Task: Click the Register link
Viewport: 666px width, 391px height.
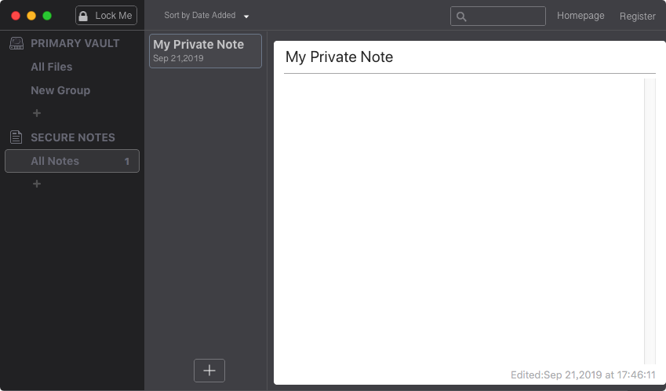Action: [x=638, y=16]
